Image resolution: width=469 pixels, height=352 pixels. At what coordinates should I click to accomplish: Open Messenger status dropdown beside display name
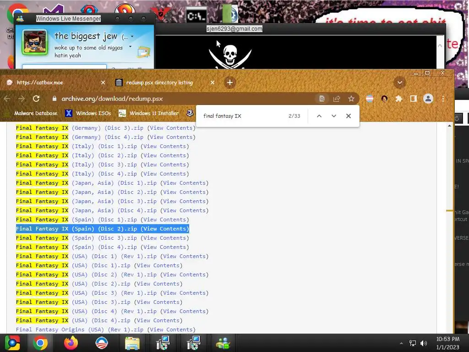pos(132,37)
